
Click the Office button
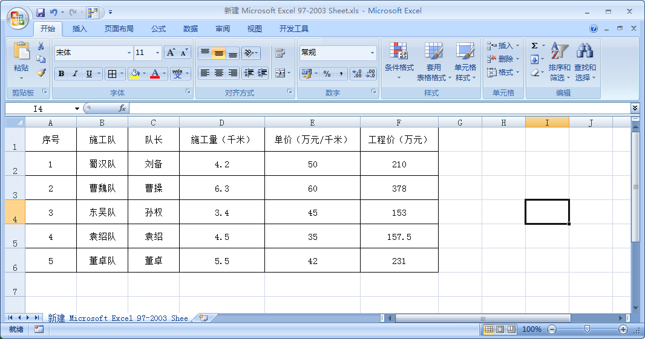(18, 18)
